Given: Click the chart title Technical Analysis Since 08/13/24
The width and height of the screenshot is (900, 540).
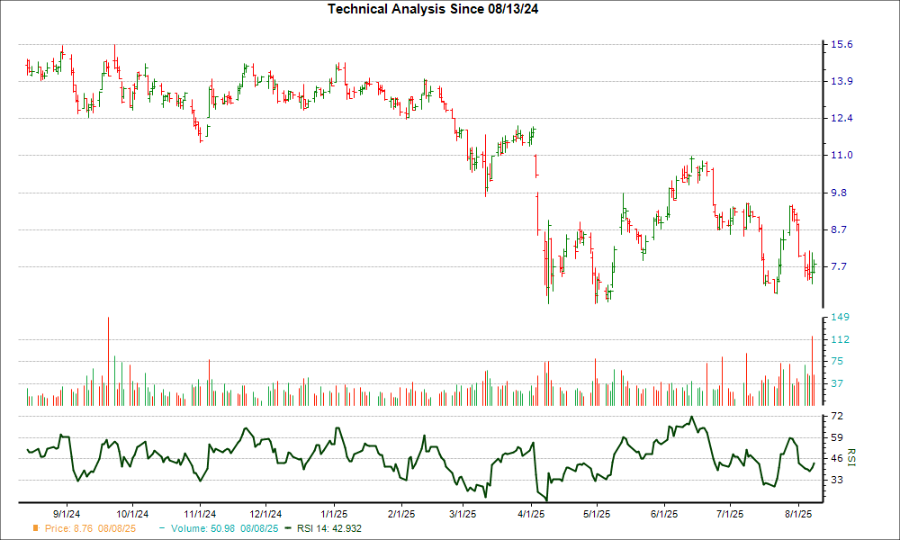Looking at the screenshot, I should pos(433,9).
